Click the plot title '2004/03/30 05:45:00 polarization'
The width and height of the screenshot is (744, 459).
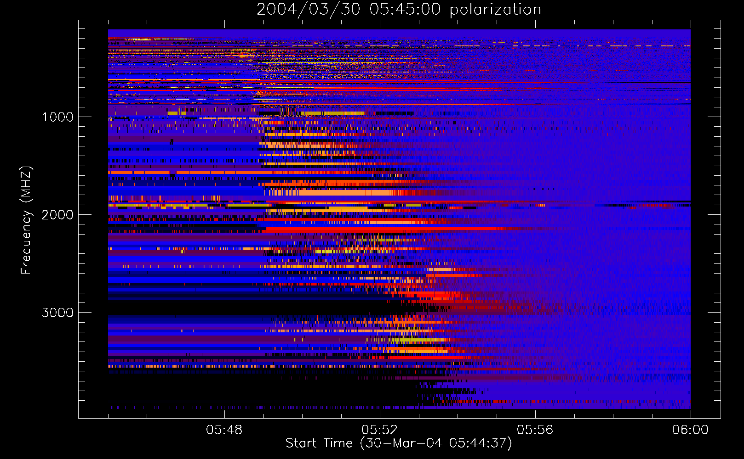(x=399, y=9)
